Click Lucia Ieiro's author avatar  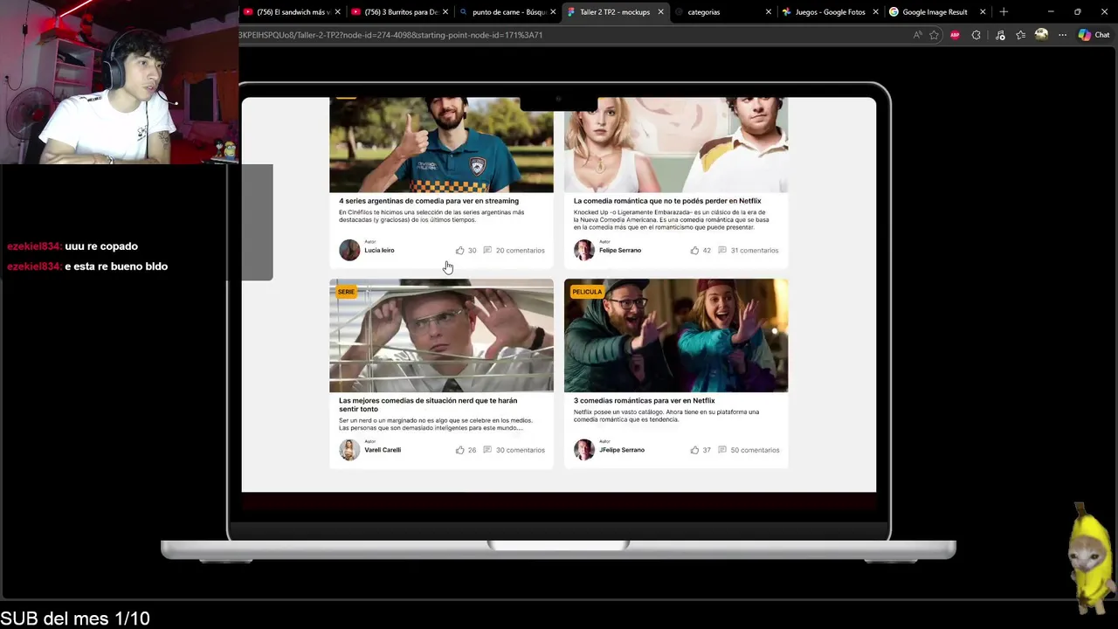click(349, 250)
